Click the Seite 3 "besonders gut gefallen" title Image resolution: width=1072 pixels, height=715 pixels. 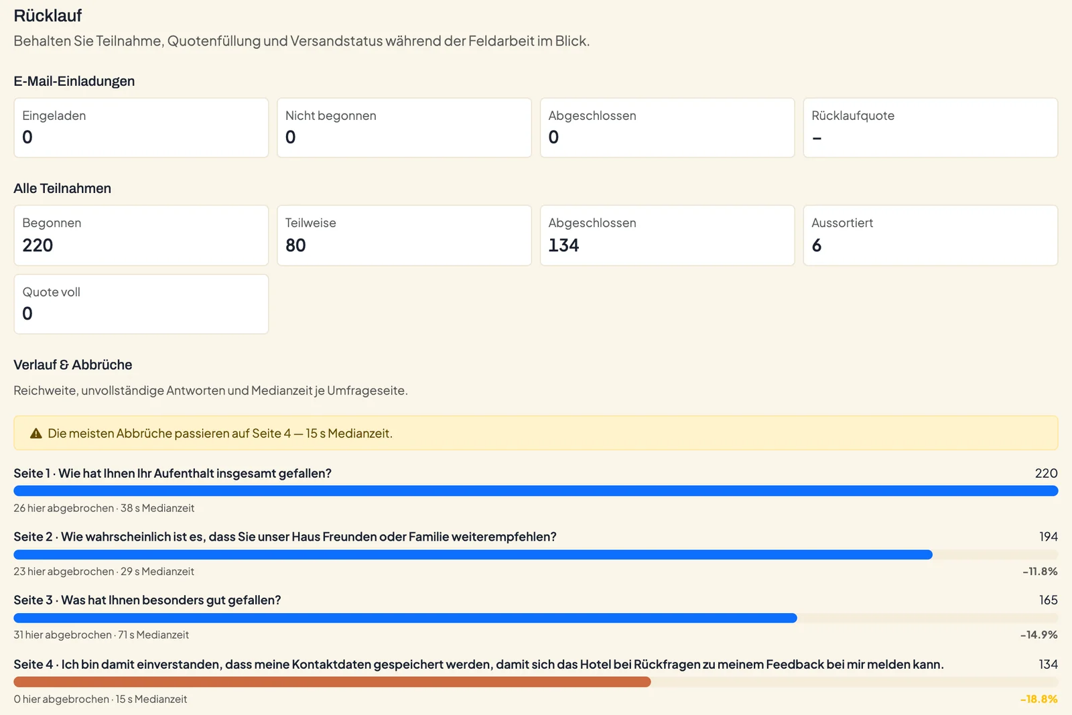click(147, 600)
